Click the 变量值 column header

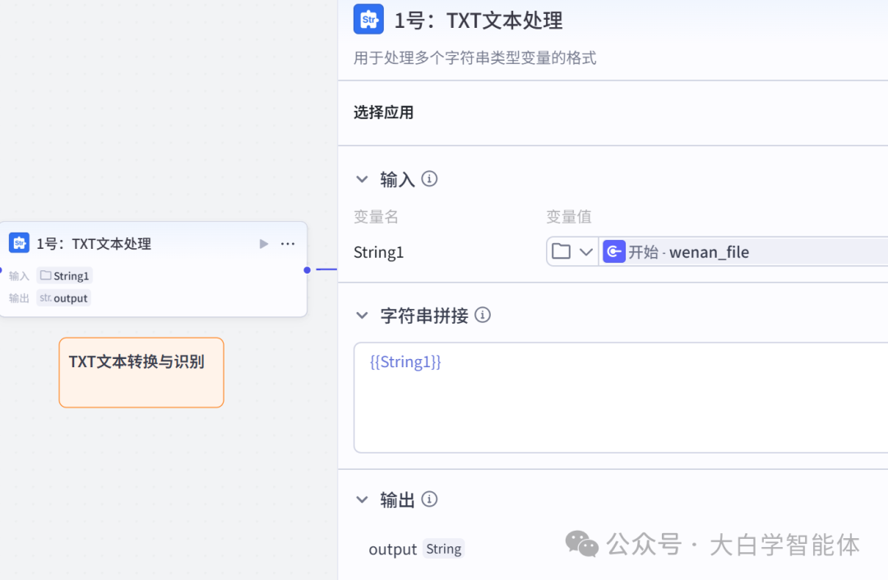pos(569,216)
